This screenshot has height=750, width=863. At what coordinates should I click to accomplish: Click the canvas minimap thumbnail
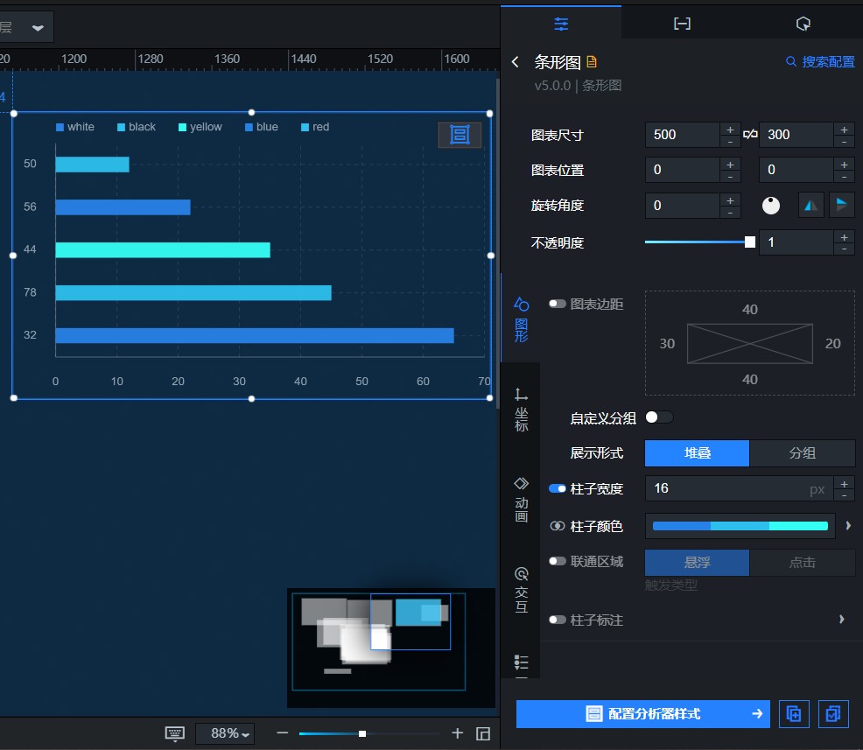pos(391,648)
